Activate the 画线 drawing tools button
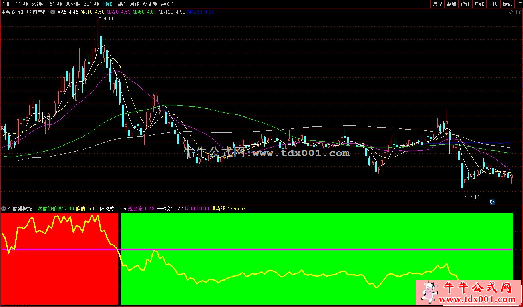The image size is (523, 307). 479,4
